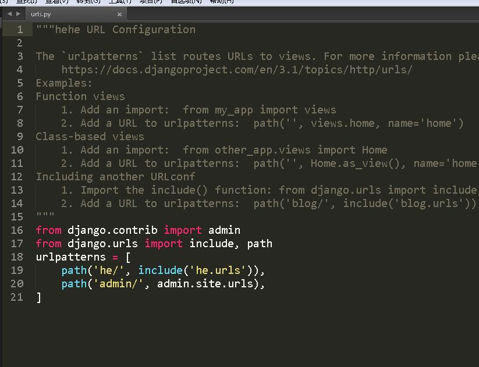
Task: Open the 帮助 (Help) menu
Action: click(x=222, y=2)
